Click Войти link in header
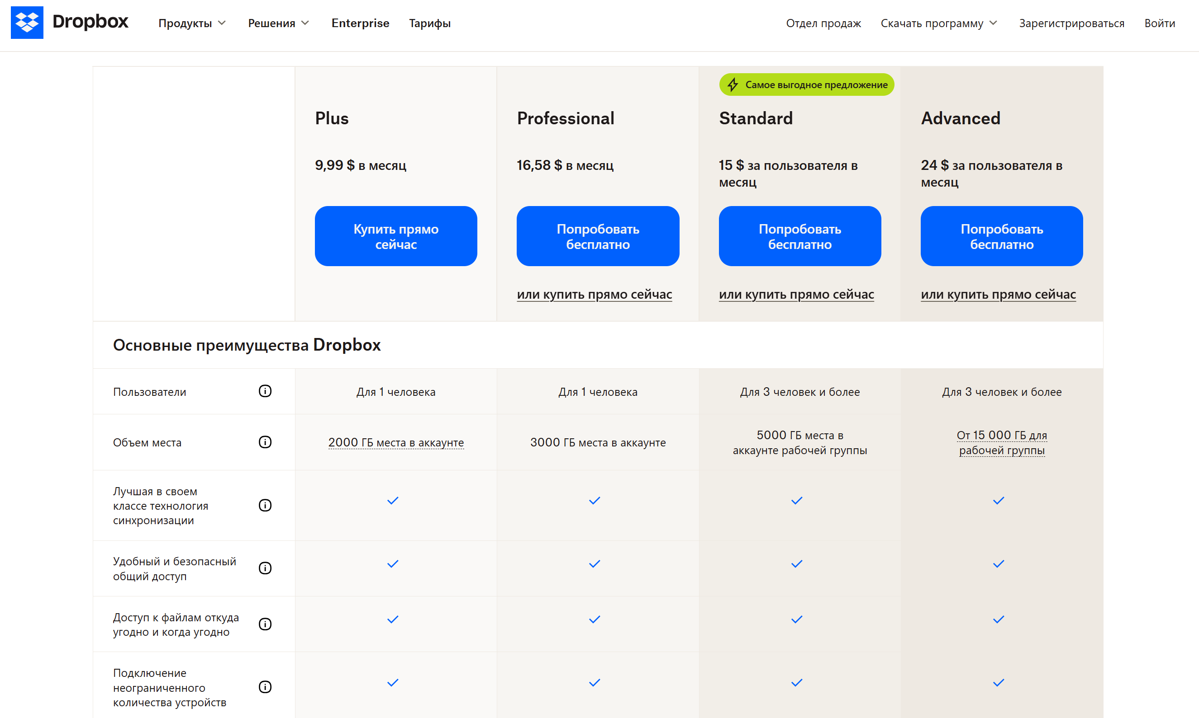 click(x=1159, y=23)
